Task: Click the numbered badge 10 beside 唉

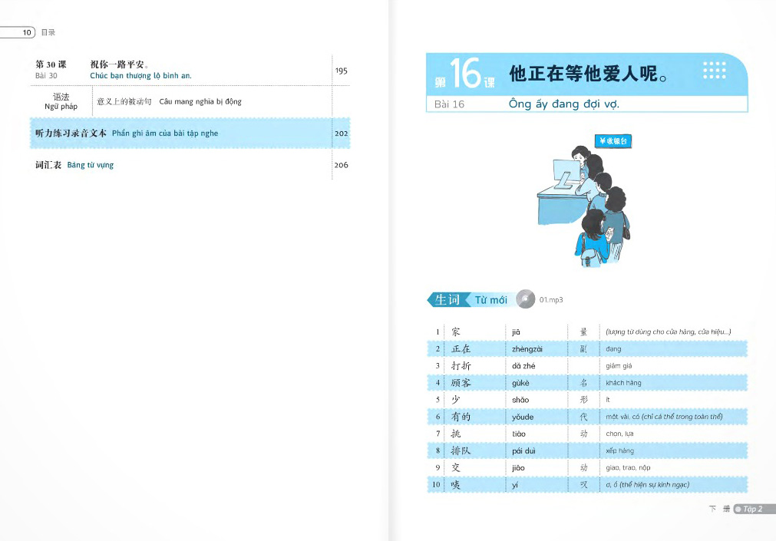Action: (434, 484)
